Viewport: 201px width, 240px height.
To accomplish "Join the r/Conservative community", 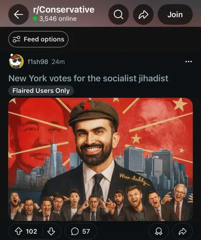I will [x=175, y=15].
